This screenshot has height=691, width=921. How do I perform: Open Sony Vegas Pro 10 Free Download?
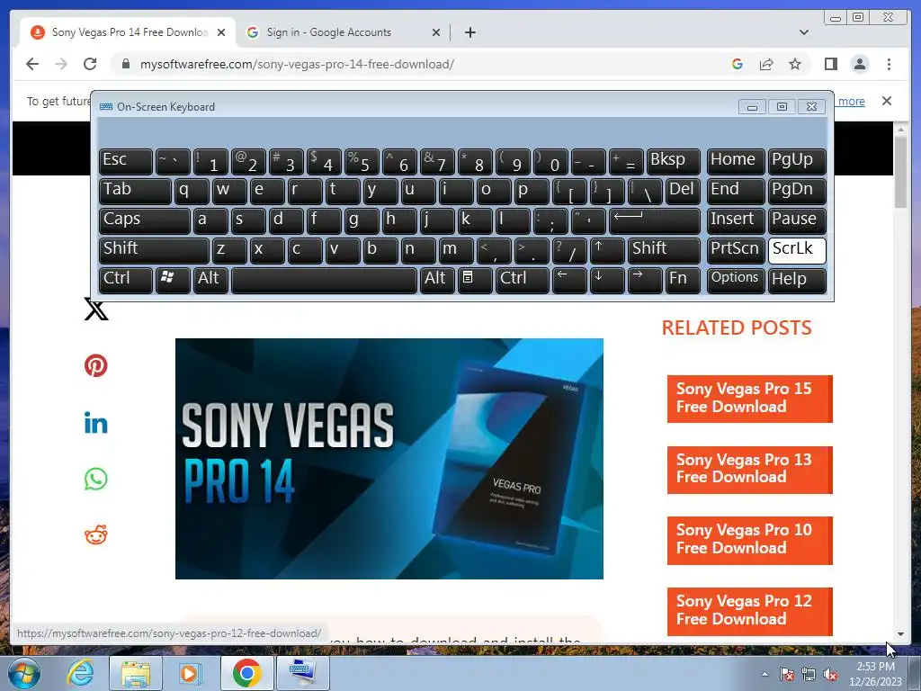pos(749,540)
